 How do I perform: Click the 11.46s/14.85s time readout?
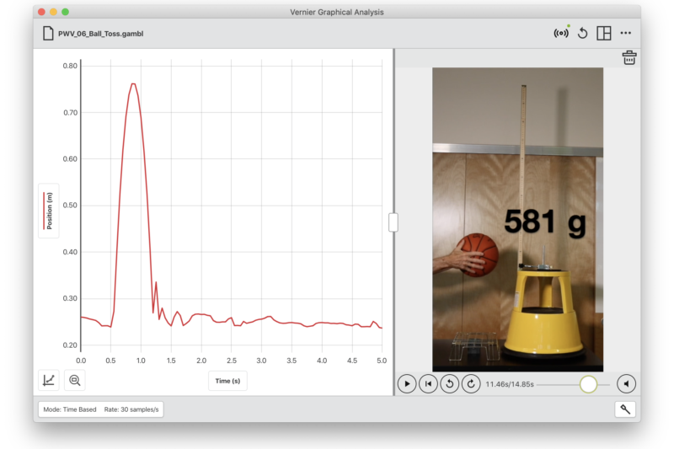(x=510, y=384)
